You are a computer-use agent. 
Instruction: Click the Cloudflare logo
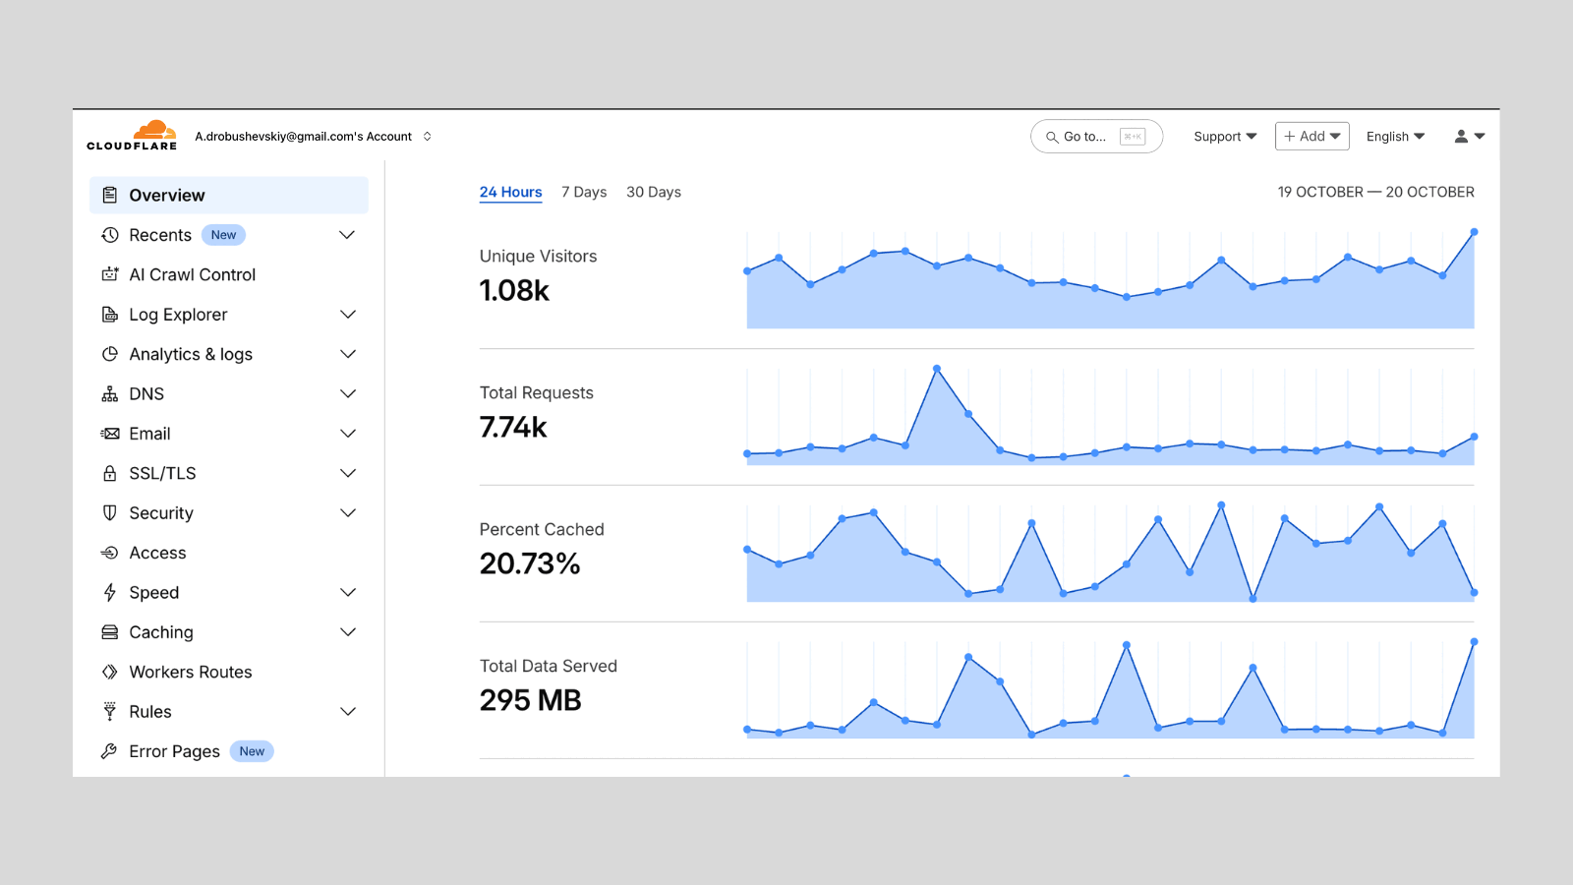click(x=132, y=136)
